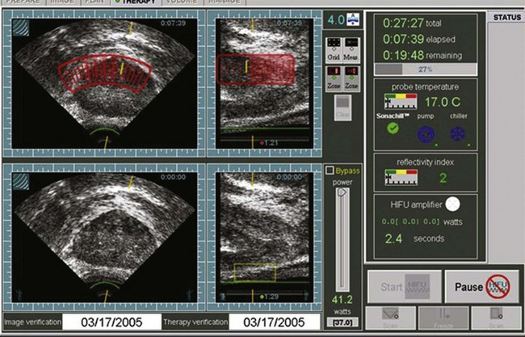The image size is (525, 337).
Task: Click the left red Zone icon
Action: 333,75
